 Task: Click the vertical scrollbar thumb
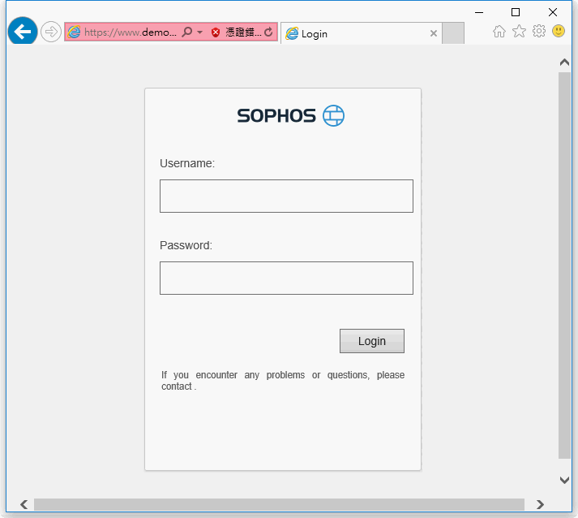pos(564,265)
